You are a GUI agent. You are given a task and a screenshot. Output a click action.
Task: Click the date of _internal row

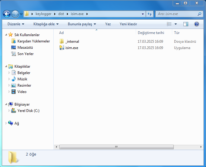pyautogui.click(x=150, y=42)
